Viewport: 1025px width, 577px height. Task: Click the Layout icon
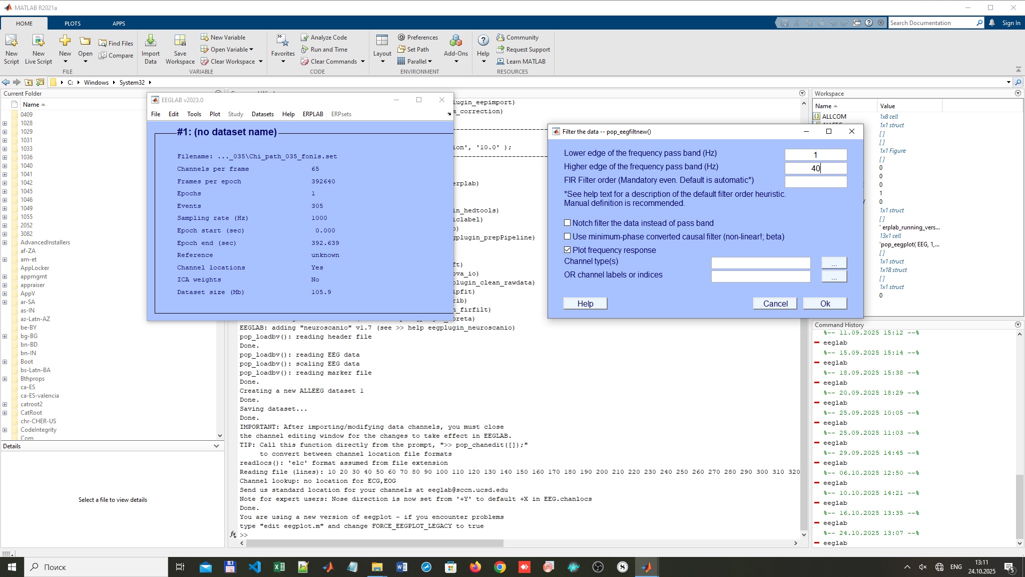(x=382, y=41)
